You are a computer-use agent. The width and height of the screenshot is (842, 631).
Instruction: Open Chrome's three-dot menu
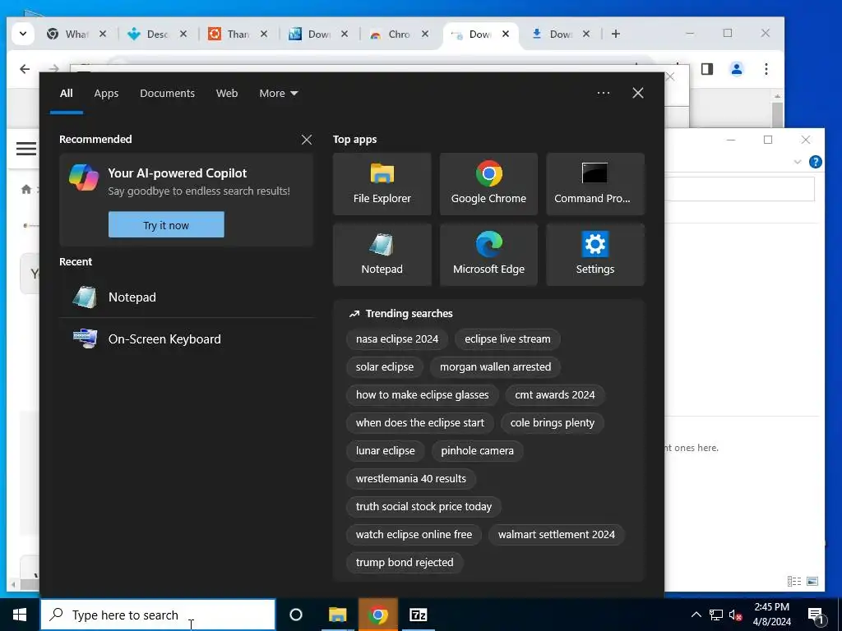click(x=766, y=69)
